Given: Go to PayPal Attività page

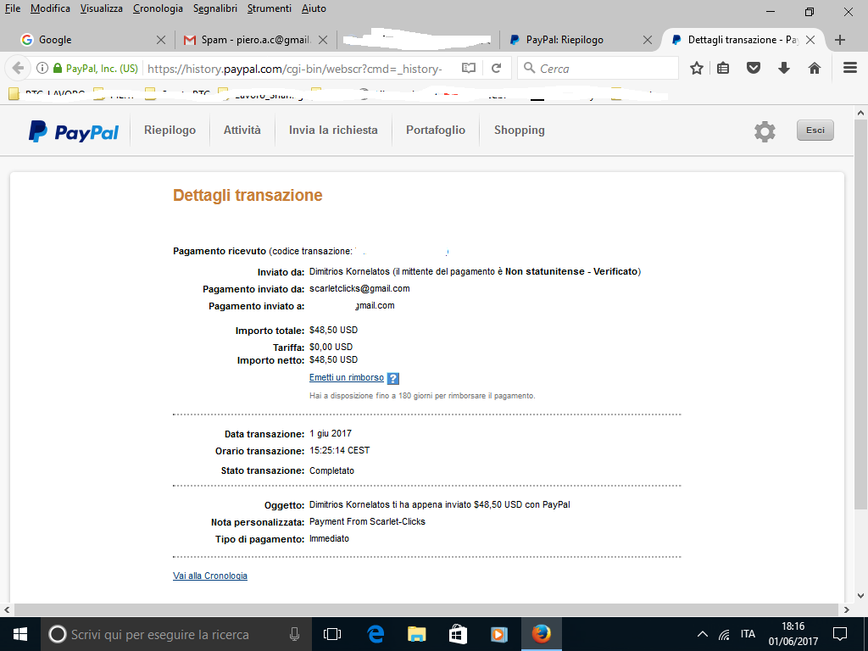Looking at the screenshot, I should [242, 130].
